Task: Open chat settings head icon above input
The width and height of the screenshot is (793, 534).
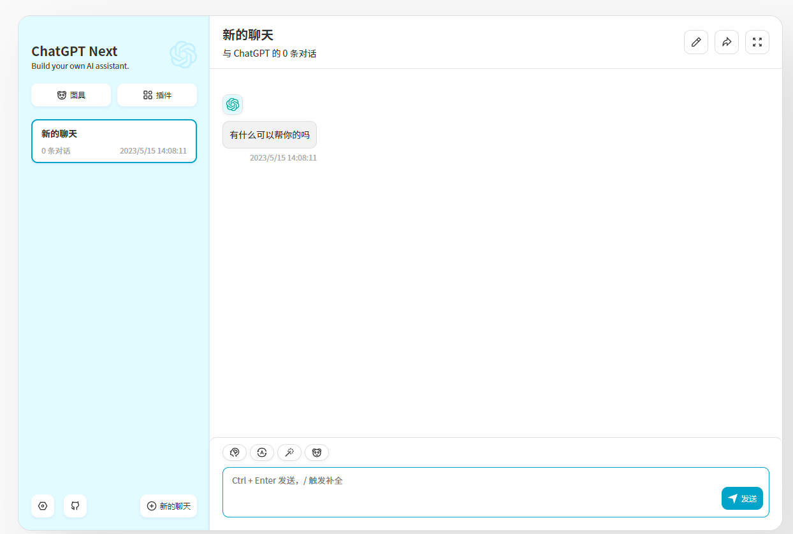Action: pos(235,452)
